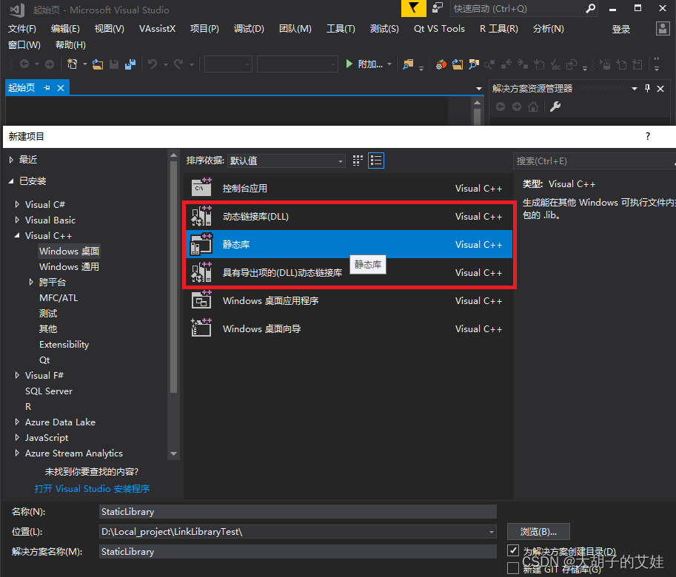Click the account avatar icon near 登录
Viewport: 676px width, 577px height.
tap(662, 28)
